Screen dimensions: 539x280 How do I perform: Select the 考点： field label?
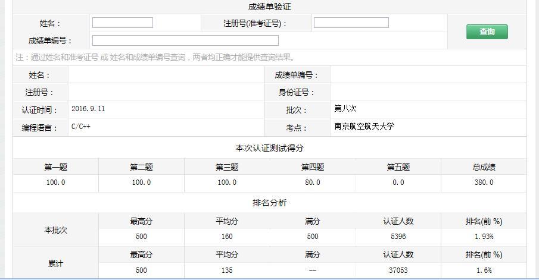pyautogui.click(x=297, y=128)
